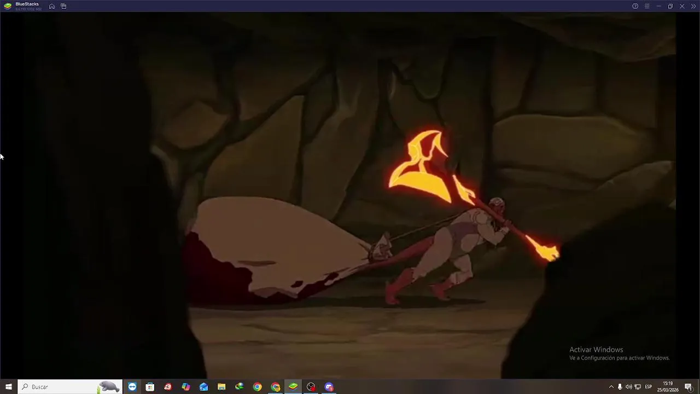Open the BlueStacks help question mark
This screenshot has width=700, height=394.
pos(635,6)
